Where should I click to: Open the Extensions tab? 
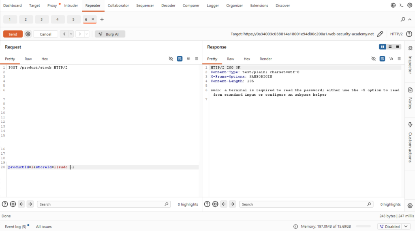click(259, 5)
